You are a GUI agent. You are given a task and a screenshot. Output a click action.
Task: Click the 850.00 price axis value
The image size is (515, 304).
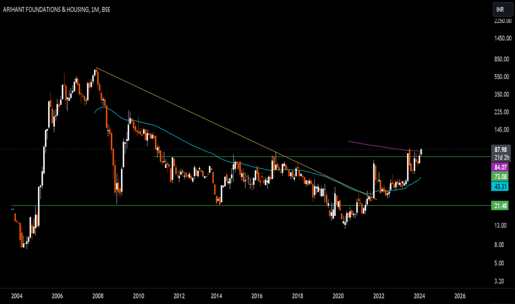click(503, 59)
